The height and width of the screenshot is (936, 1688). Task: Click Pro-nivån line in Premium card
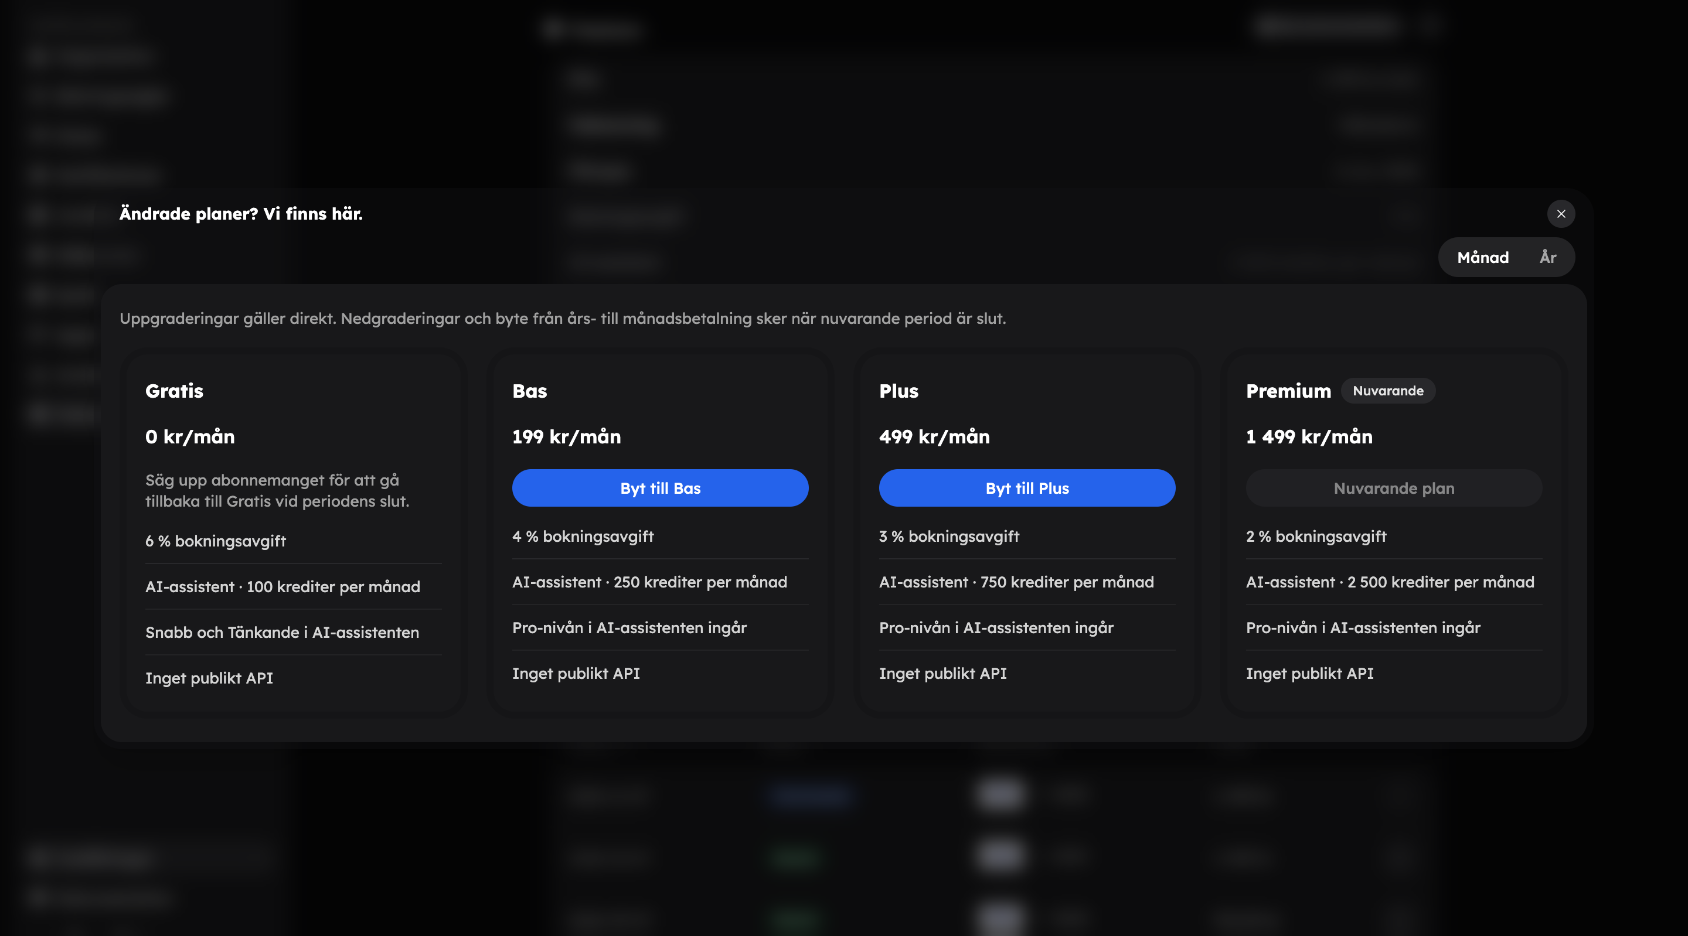point(1363,628)
